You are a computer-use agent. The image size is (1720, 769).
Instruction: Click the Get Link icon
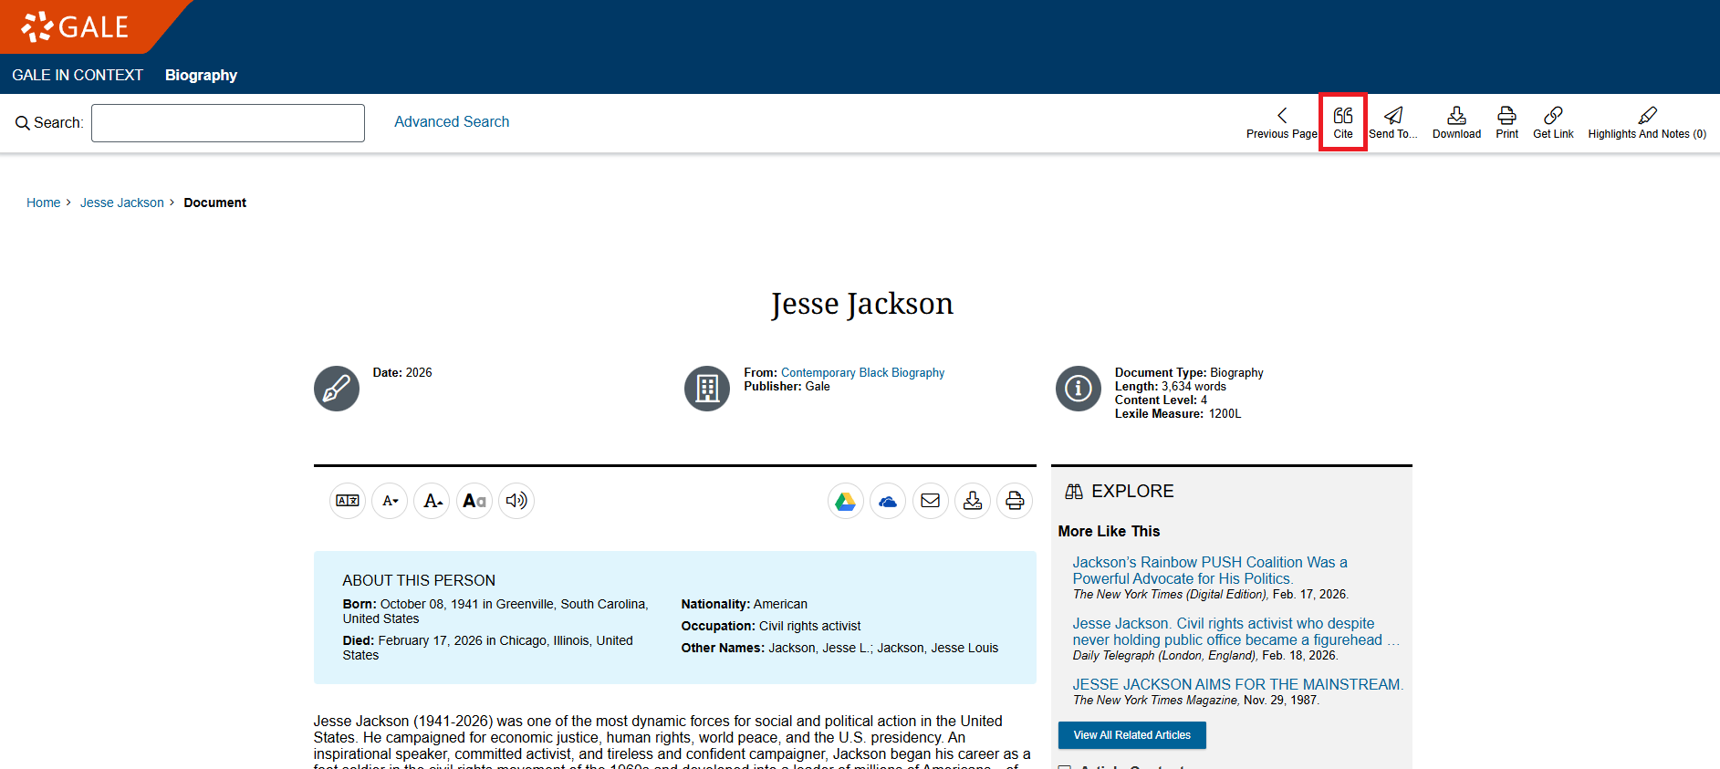click(1553, 122)
